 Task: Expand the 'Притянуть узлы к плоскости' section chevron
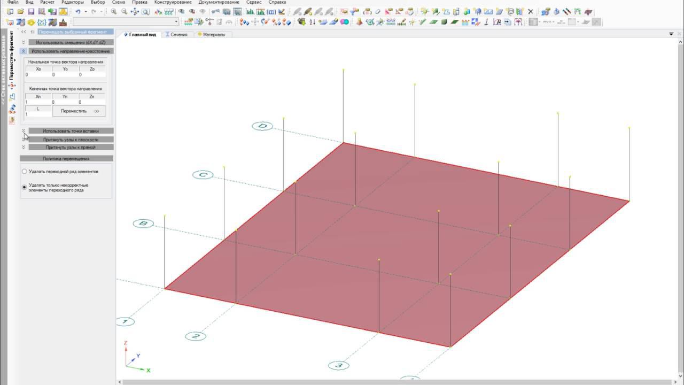[x=24, y=139]
